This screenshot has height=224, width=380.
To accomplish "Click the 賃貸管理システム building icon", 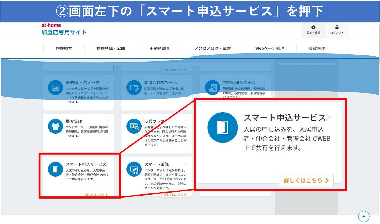I will coord(213,87).
